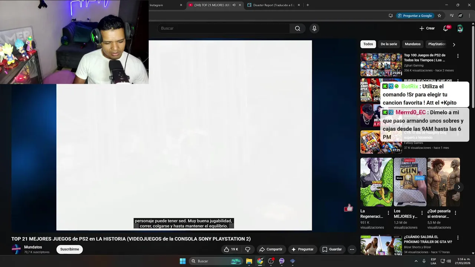
Task: Click install/cast screen icon in address bar
Action: click(x=391, y=16)
